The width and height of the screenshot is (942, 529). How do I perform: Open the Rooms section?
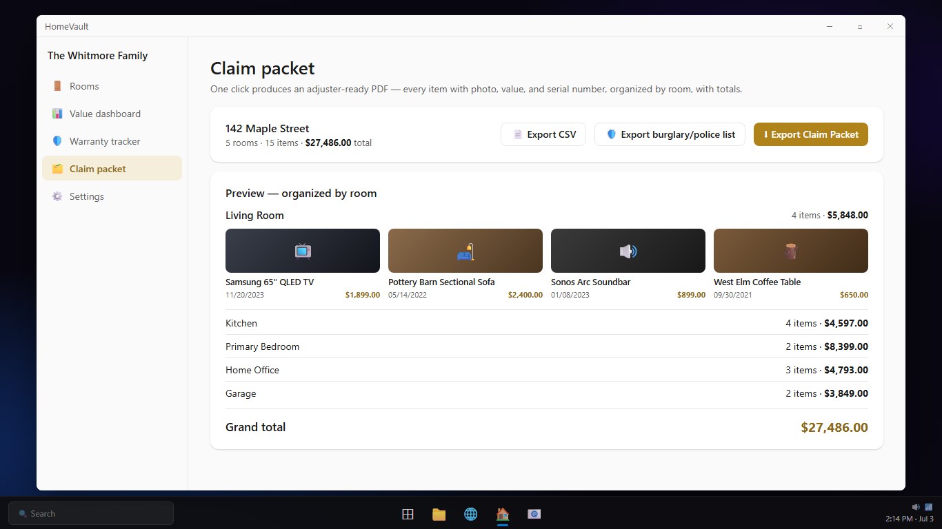click(112, 86)
